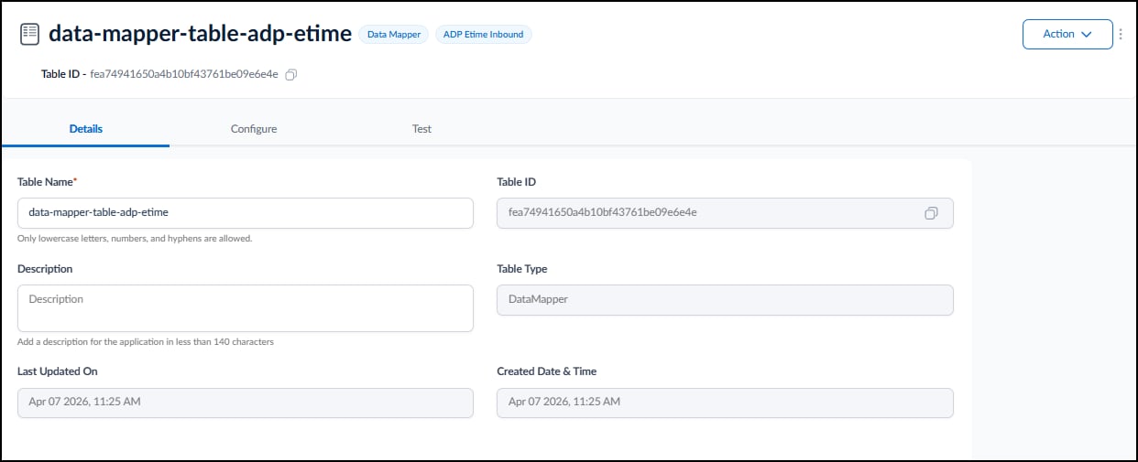Open the Action dropdown button
1138x462 pixels.
1067,34
